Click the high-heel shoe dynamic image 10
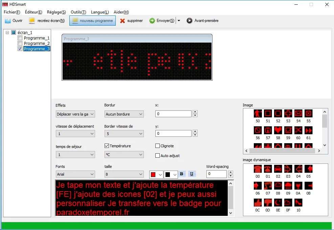The height and width of the screenshot is (230, 334). (x=298, y=203)
